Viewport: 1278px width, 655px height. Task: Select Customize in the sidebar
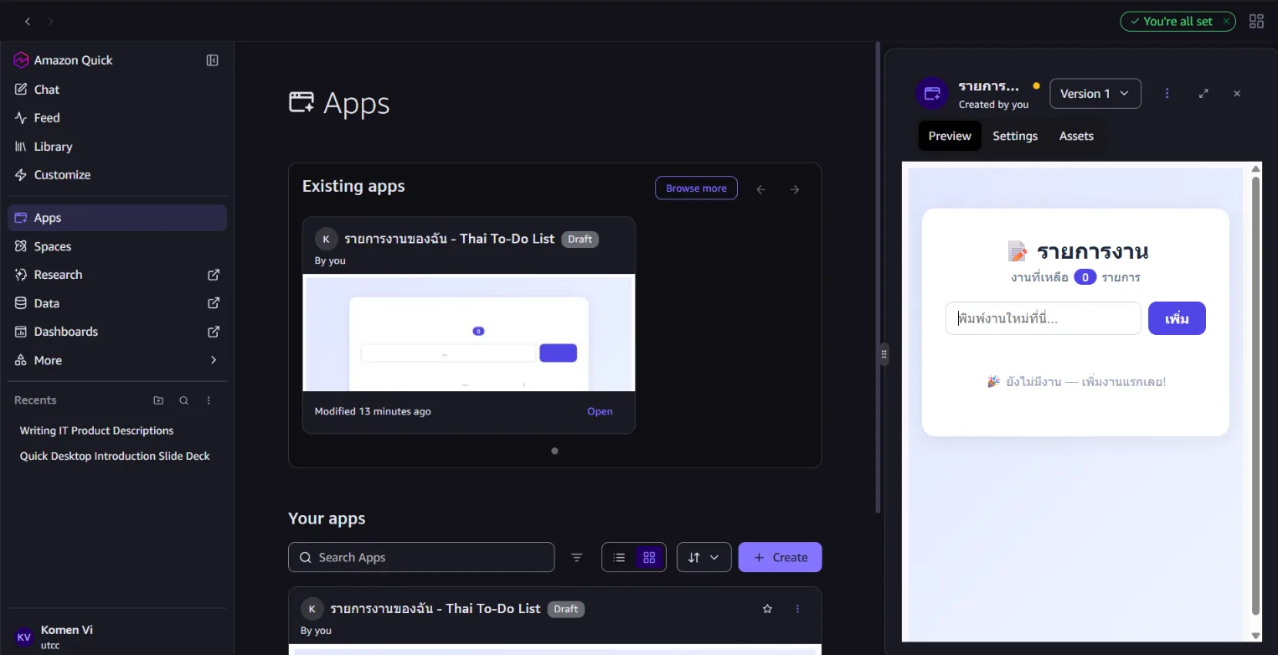[117, 175]
